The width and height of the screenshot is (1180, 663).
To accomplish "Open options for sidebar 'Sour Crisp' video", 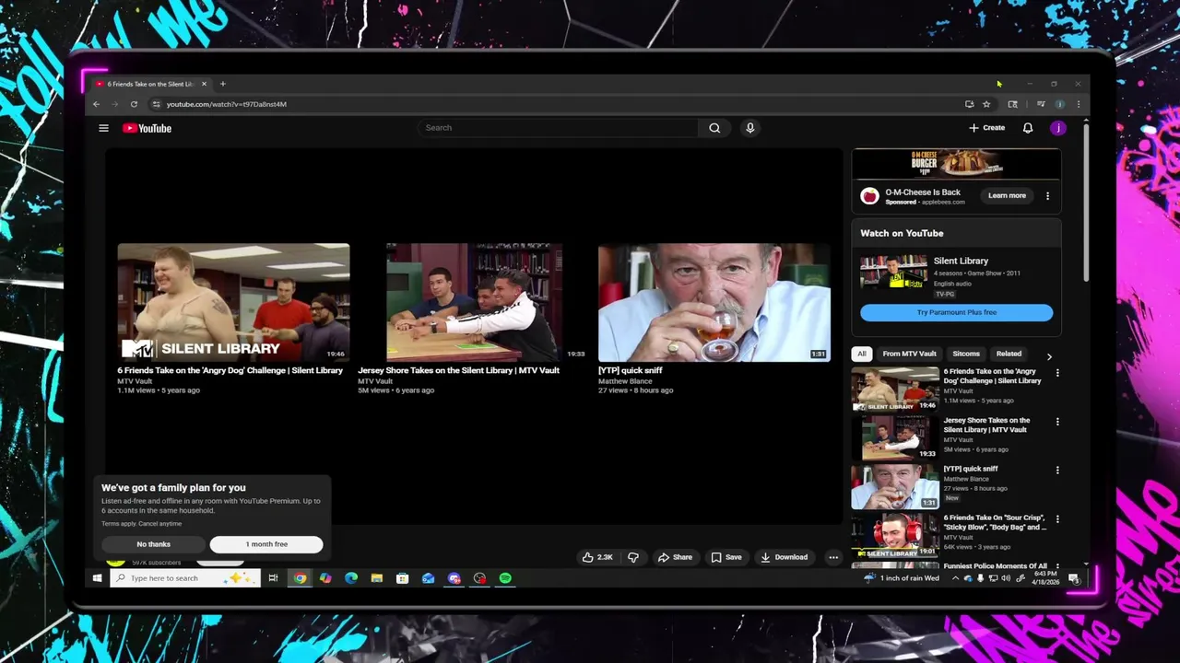I will point(1057,519).
